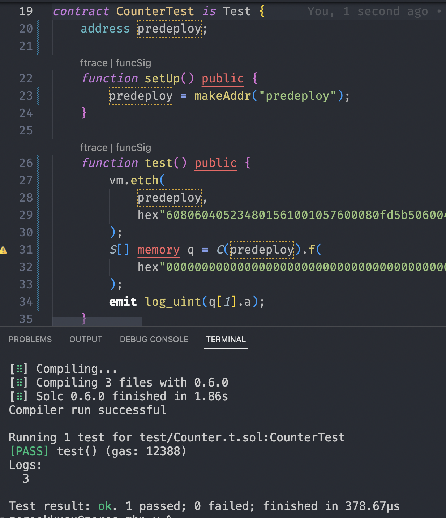Click the warning icon on line 31

(x=4, y=250)
